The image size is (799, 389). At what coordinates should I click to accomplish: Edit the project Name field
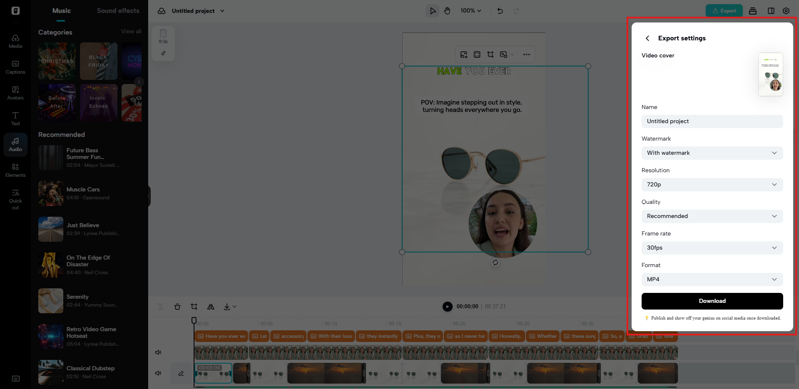click(x=712, y=121)
